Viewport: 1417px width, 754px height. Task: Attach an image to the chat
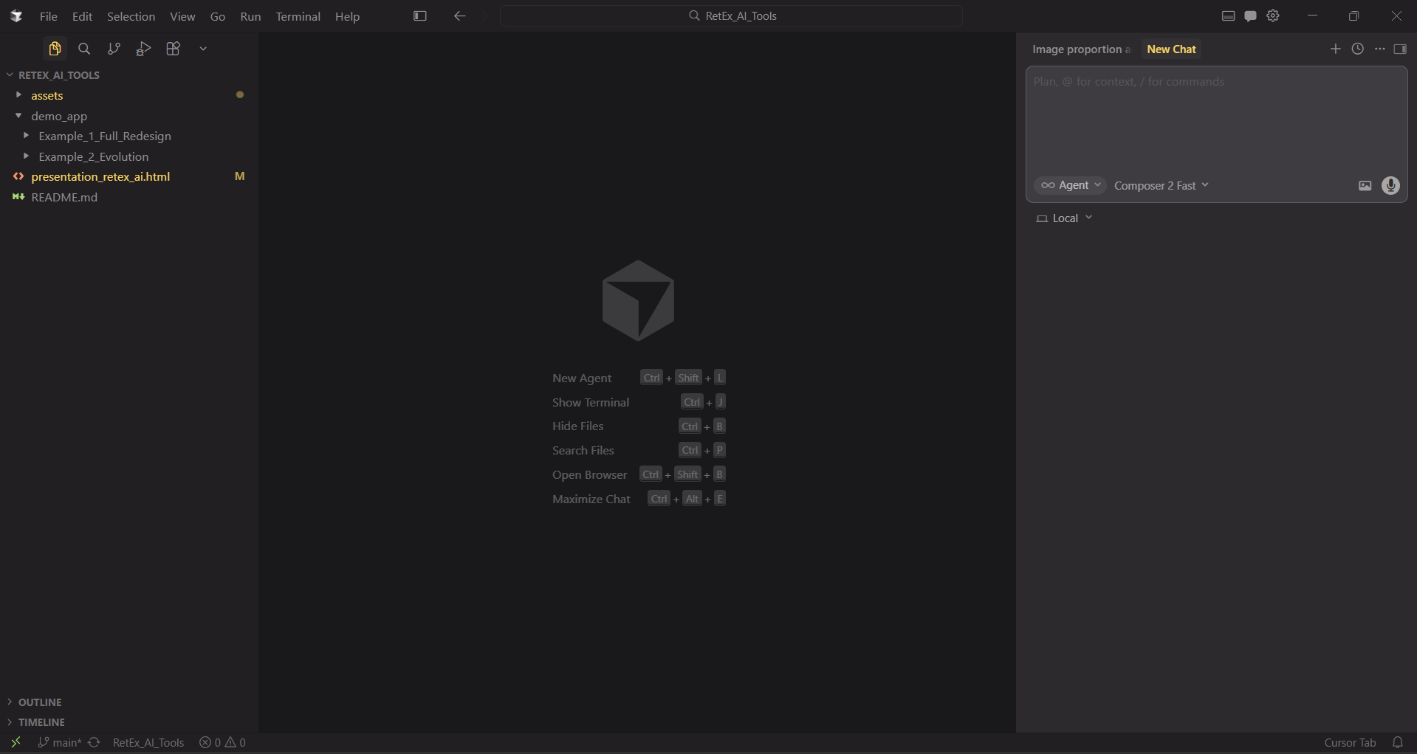1365,185
